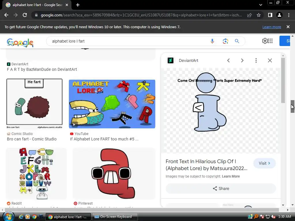Share the previewed image
Viewport: 295px width, 221px height.
pyautogui.click(x=221, y=188)
